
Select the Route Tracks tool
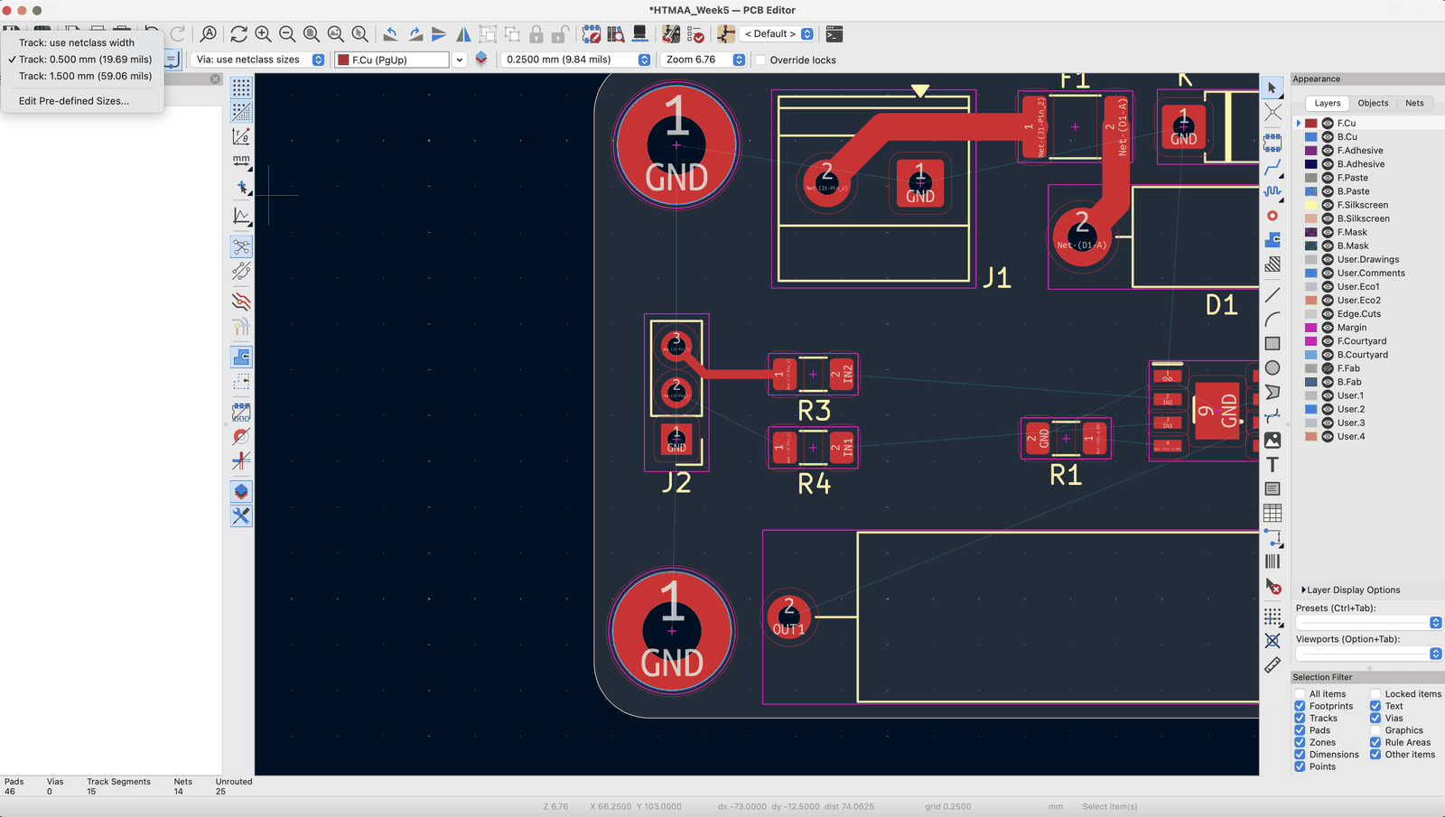click(x=1273, y=167)
